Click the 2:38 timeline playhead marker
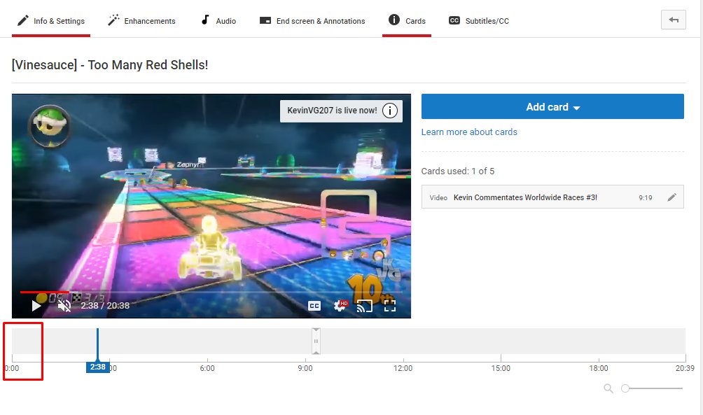 click(98, 367)
